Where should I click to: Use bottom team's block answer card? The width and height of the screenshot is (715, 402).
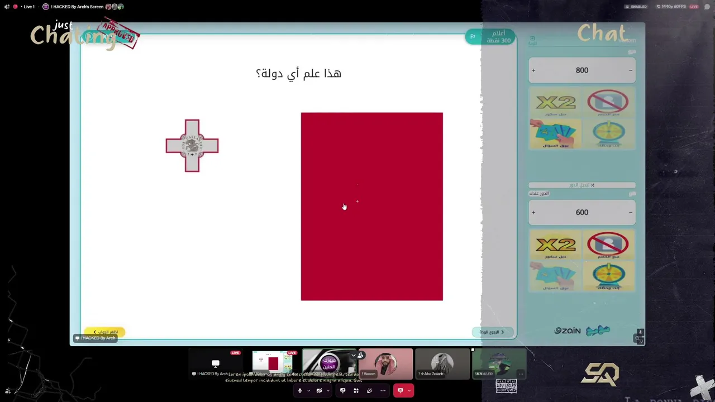coord(608,246)
